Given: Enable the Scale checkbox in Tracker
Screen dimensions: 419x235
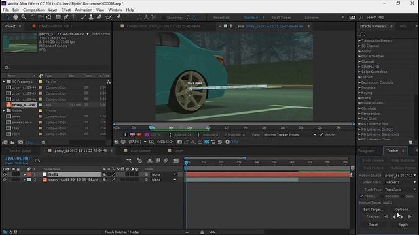Looking at the screenshot, I should click(403, 196).
